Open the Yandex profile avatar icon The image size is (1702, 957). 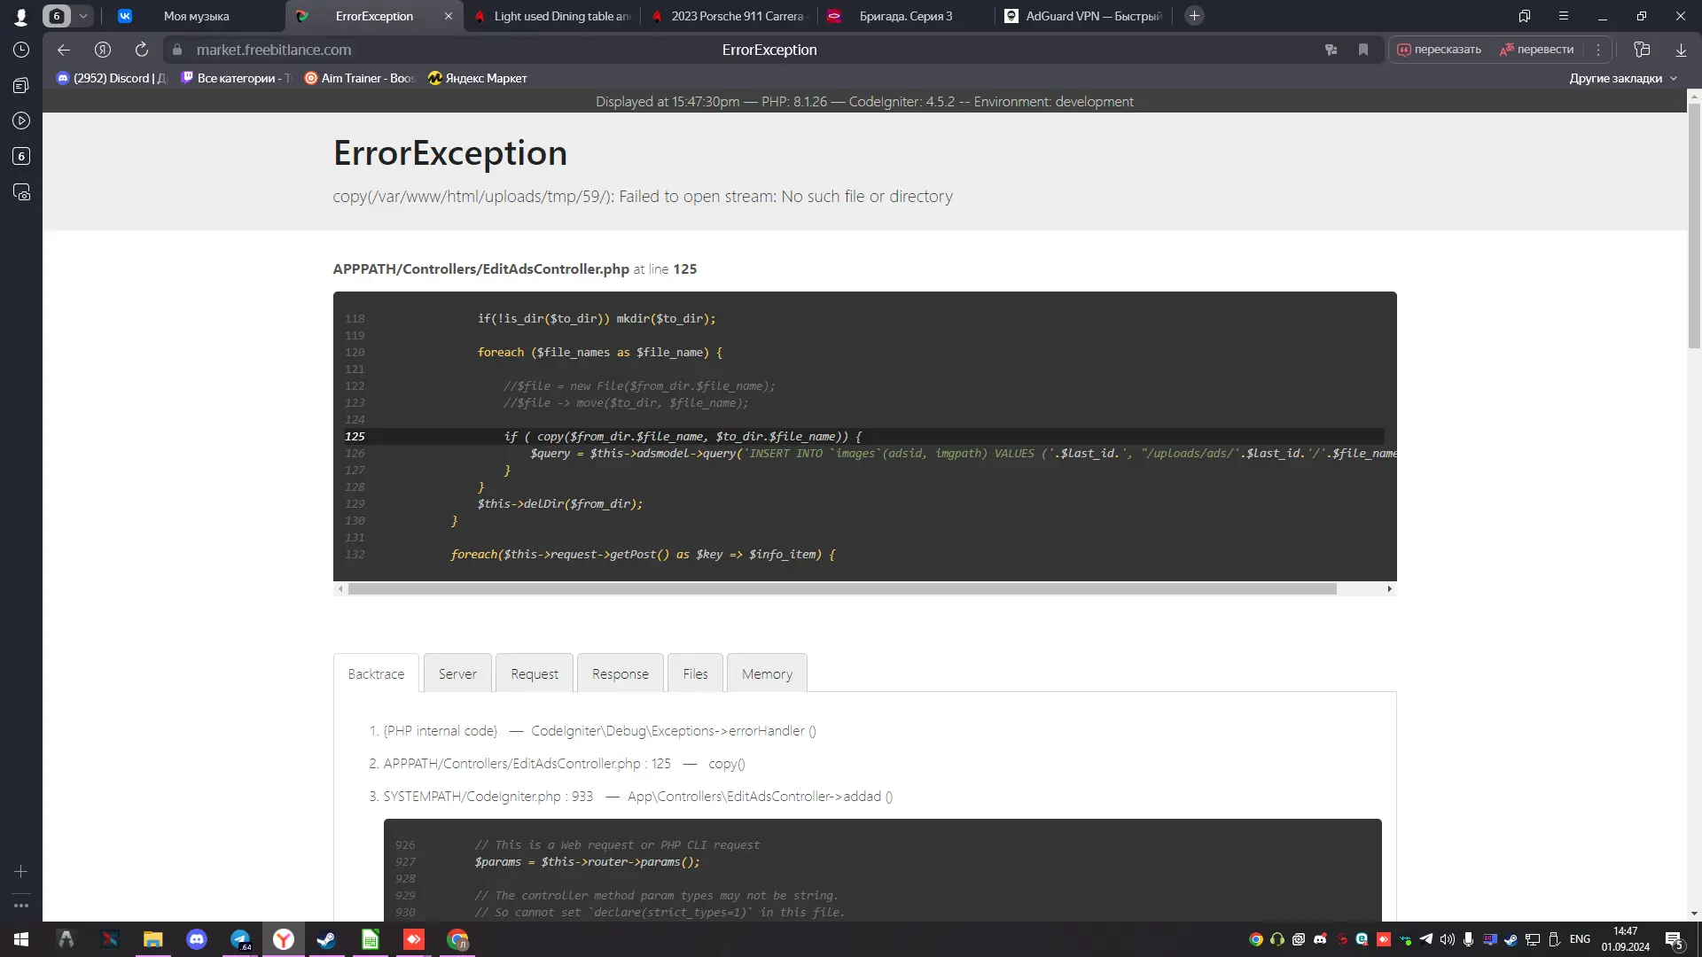coord(20,16)
